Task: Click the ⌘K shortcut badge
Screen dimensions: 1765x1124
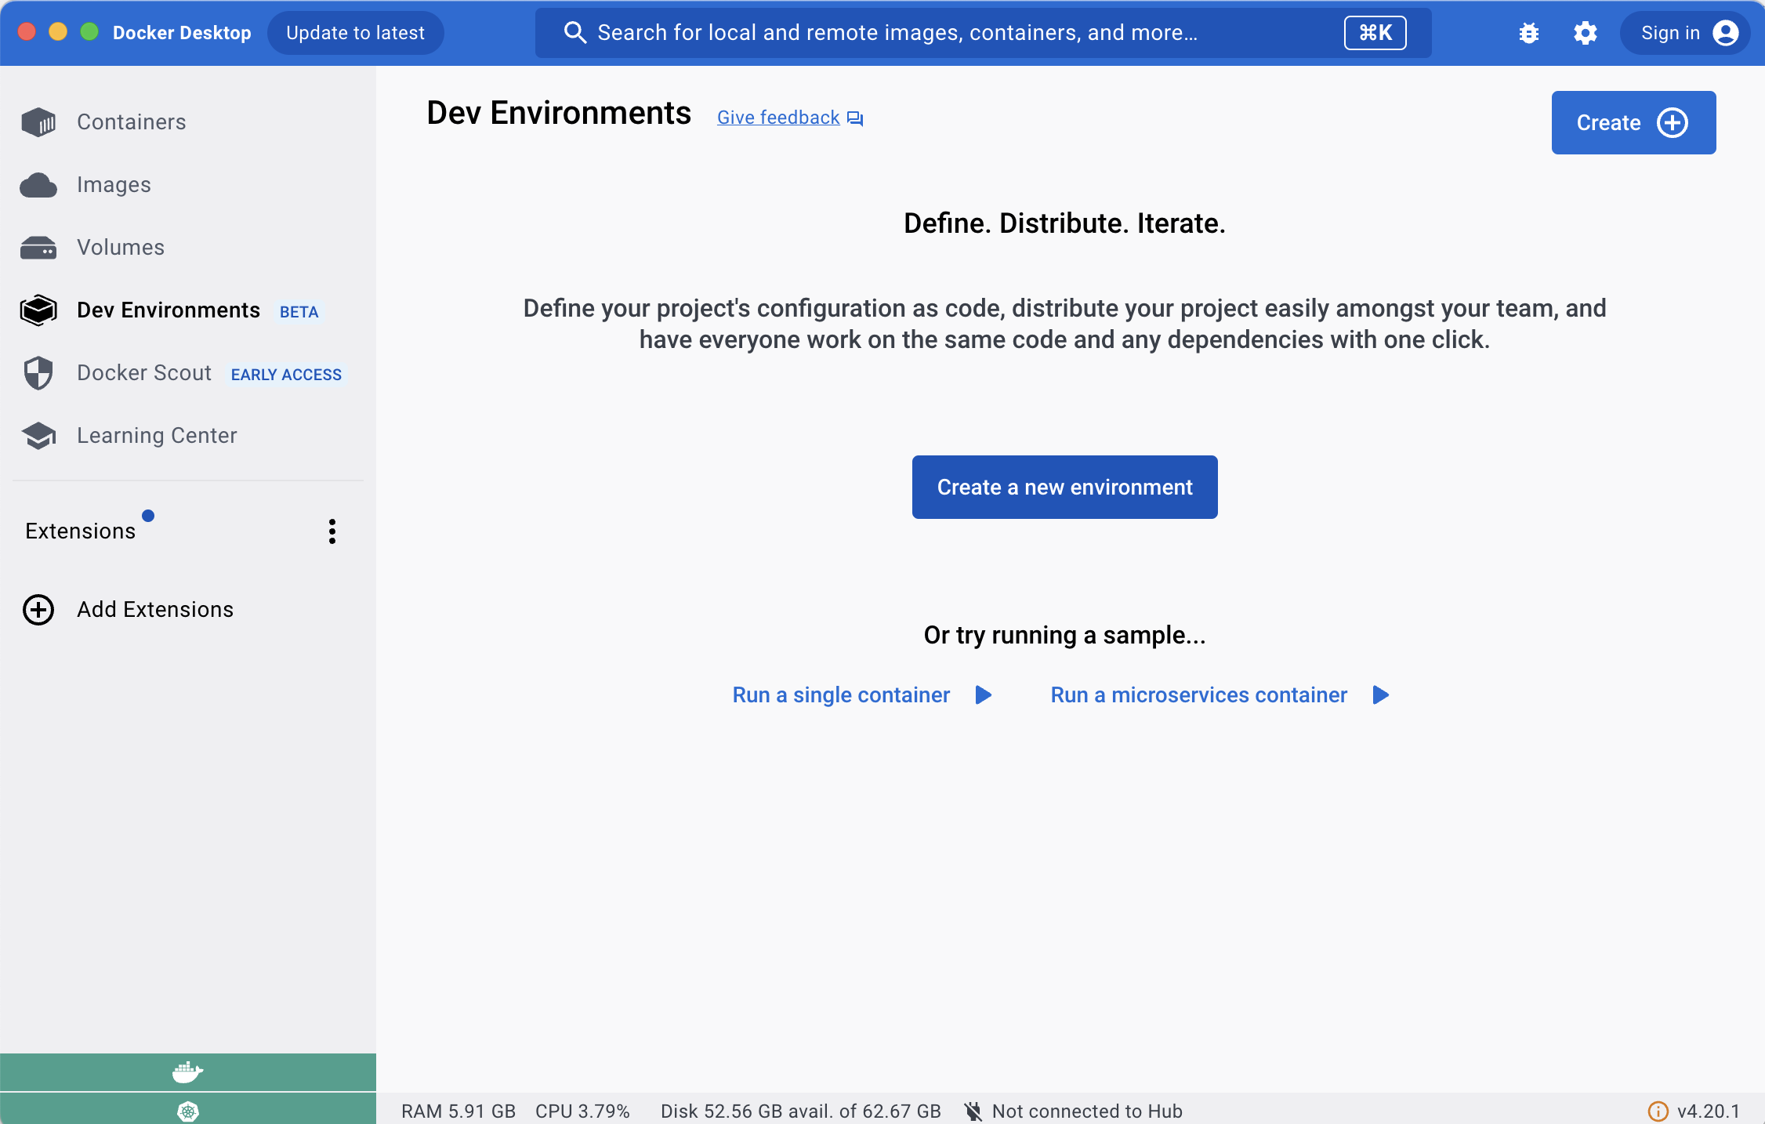Action: click(x=1375, y=33)
